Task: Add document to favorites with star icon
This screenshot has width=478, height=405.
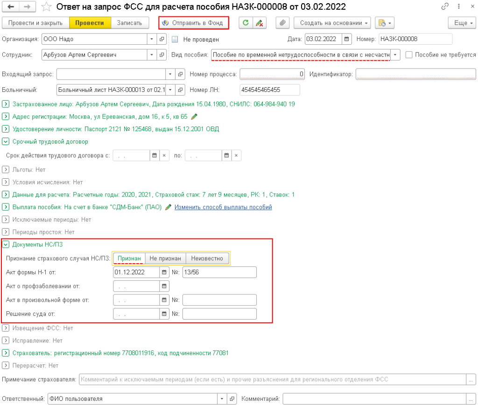Action: pyautogui.click(x=46, y=7)
